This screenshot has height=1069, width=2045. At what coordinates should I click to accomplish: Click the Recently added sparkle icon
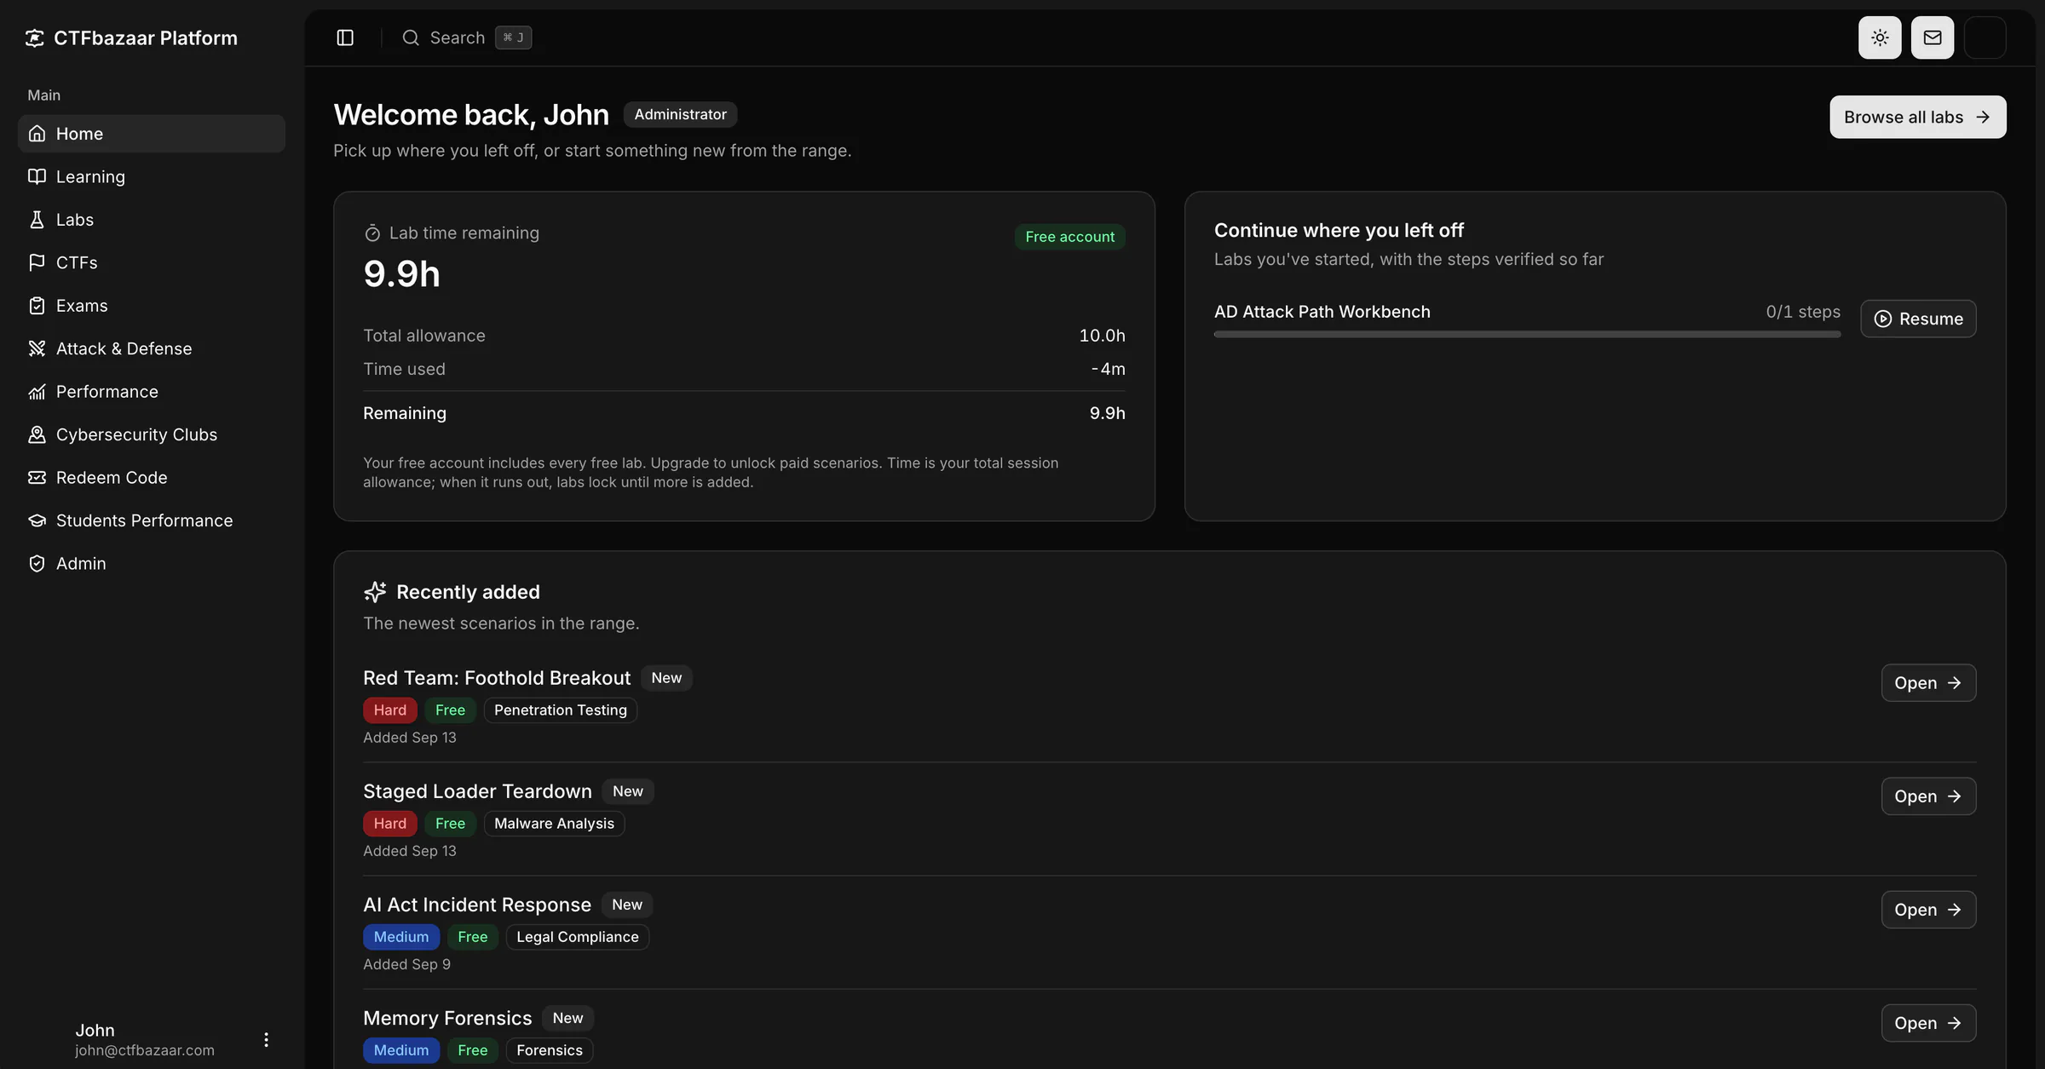[375, 592]
